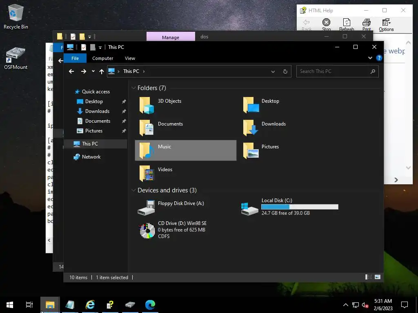This screenshot has width=418, height=313.
Task: Select Documents under Quick access
Action: [98, 121]
